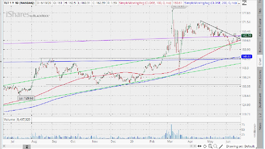Click the Mar label on the time axis
265x149 pixels.
[170, 142]
